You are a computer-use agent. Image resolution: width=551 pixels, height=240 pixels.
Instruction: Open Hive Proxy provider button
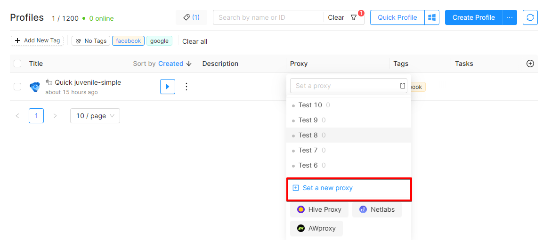point(319,210)
